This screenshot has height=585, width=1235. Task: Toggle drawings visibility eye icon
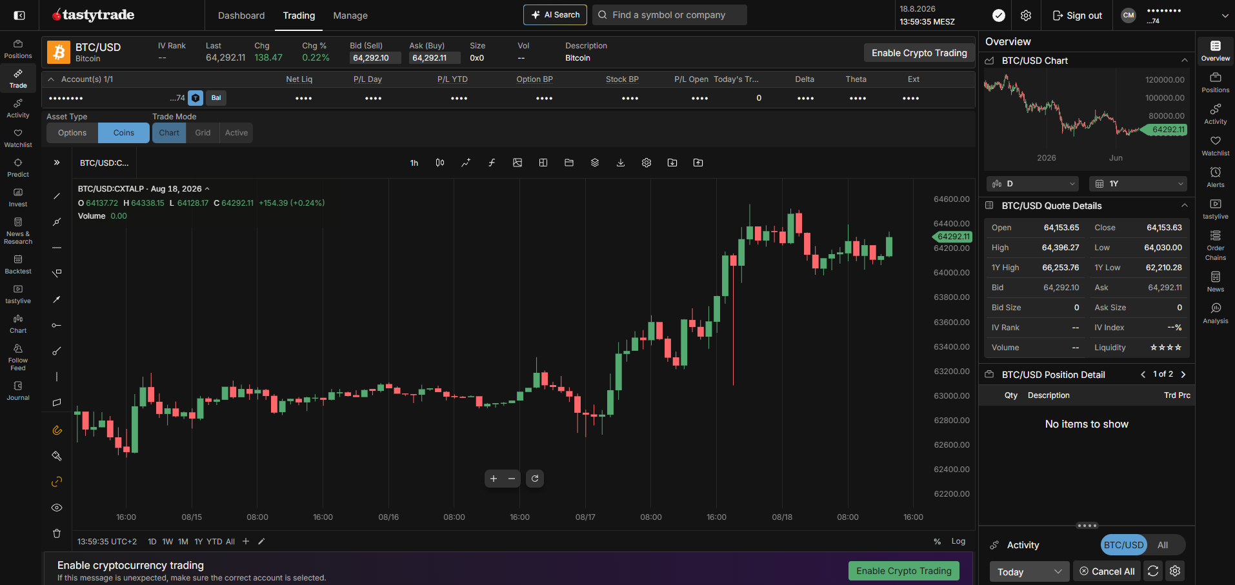(57, 508)
